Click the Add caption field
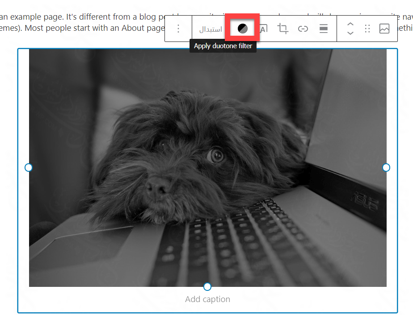The height and width of the screenshot is (319, 413). coord(207,299)
